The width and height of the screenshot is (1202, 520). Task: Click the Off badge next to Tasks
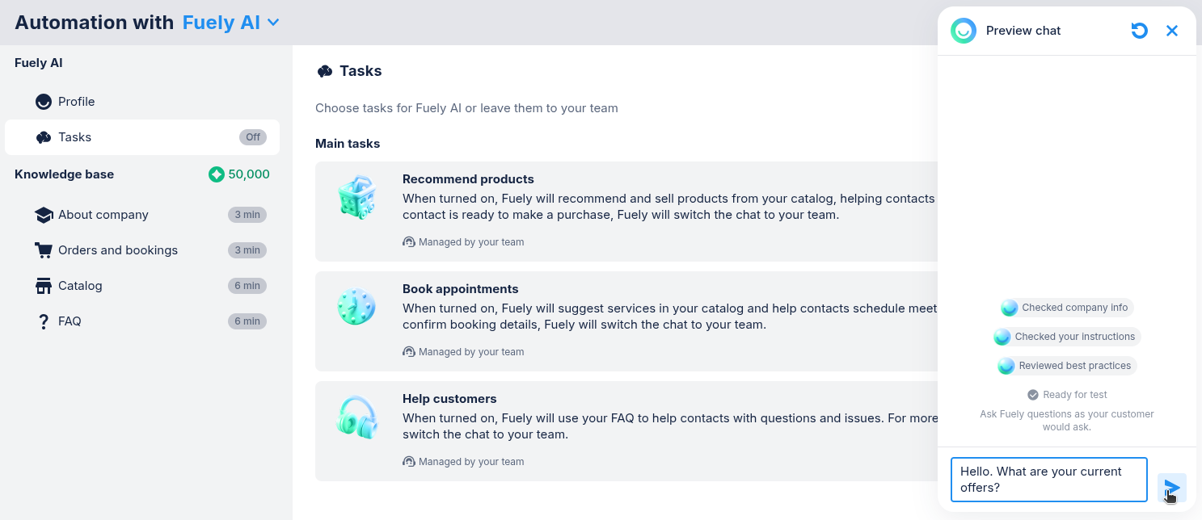click(x=253, y=137)
